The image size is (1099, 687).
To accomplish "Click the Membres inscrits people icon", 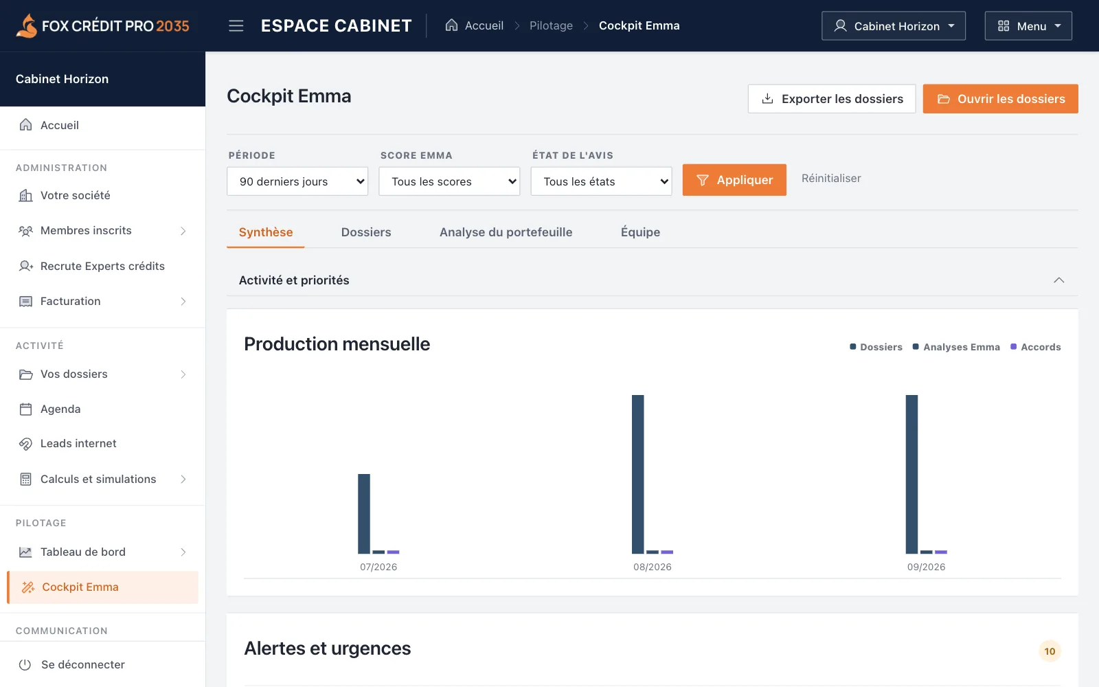I will click(25, 231).
